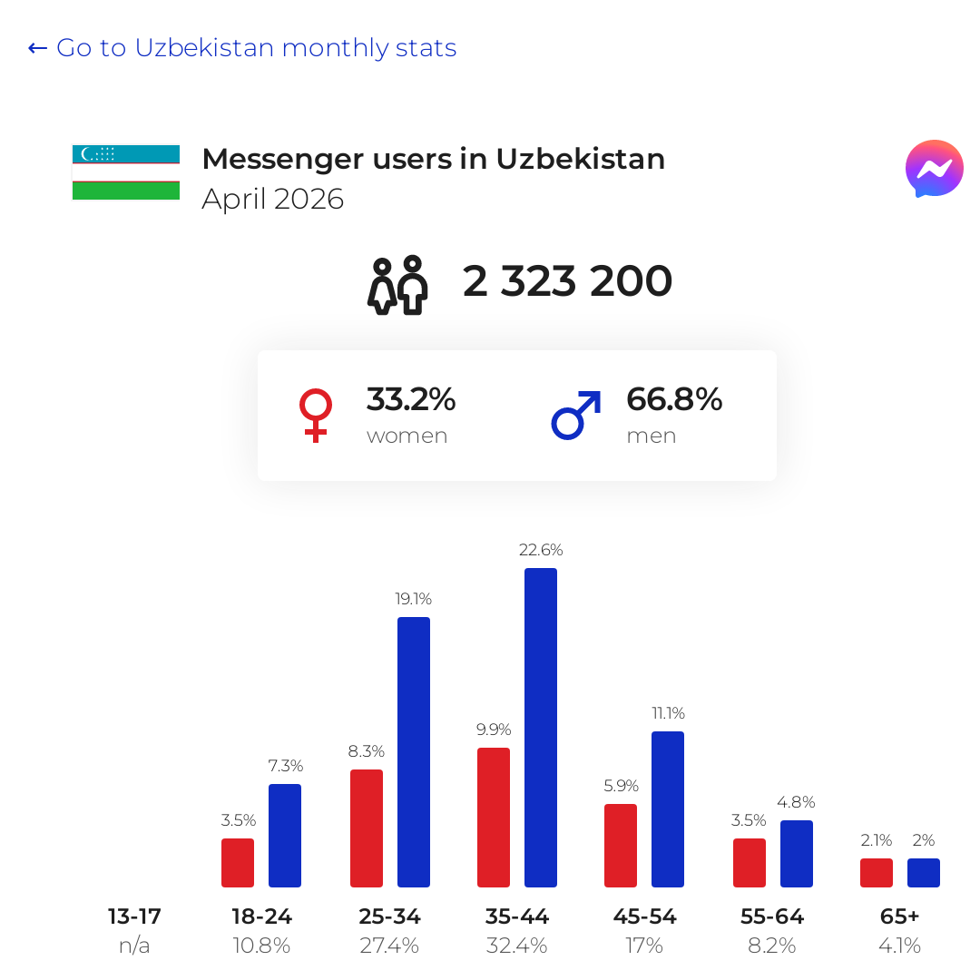Click the blue 11.1% bar for 45-54
Image resolution: width=980 pixels, height=980 pixels.
668,809
